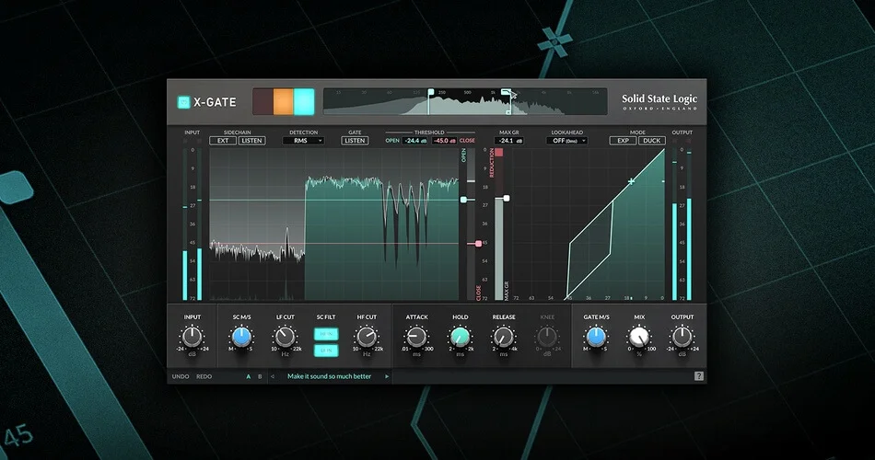Click the GATE M/S knob
The width and height of the screenshot is (875, 460).
pyautogui.click(x=596, y=337)
